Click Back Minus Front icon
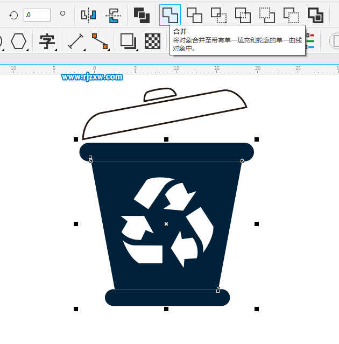 291,15
